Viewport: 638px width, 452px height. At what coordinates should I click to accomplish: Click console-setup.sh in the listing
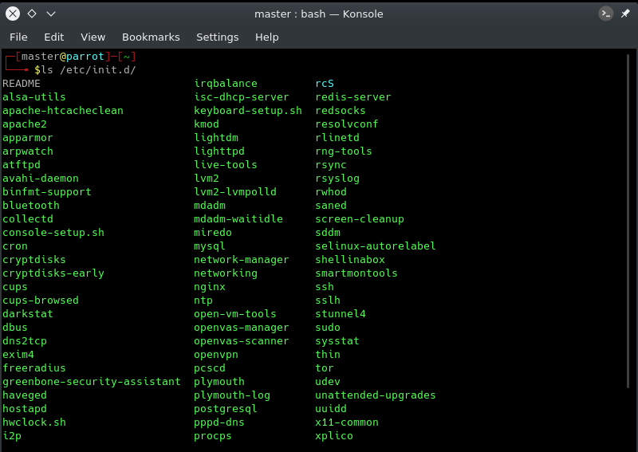pyautogui.click(x=53, y=232)
